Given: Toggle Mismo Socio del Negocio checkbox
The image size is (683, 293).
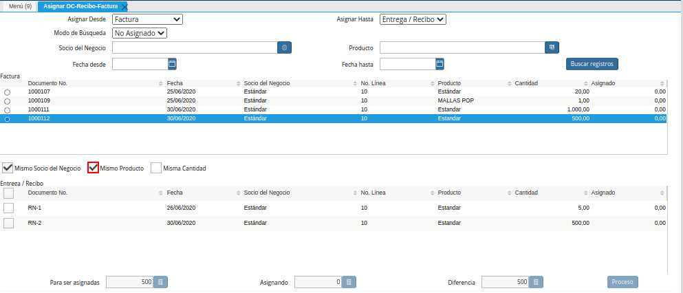Looking at the screenshot, I should (8, 168).
